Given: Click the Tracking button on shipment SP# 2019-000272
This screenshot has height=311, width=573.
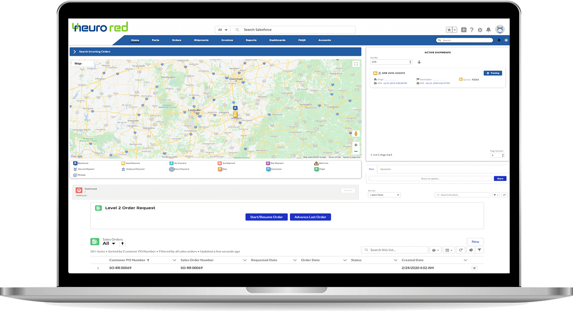Looking at the screenshot, I should click(x=493, y=73).
